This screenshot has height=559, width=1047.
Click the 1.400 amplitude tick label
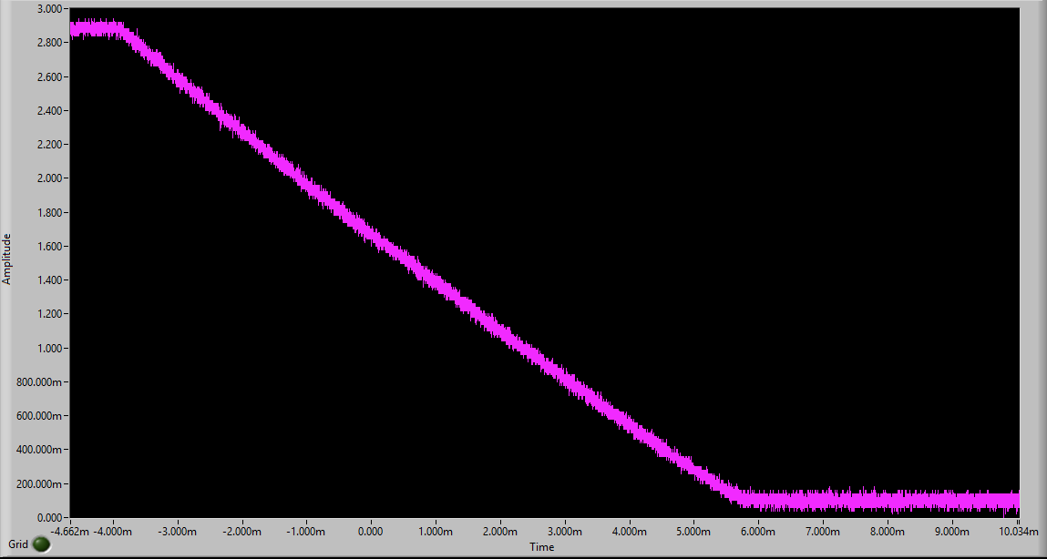[49, 280]
